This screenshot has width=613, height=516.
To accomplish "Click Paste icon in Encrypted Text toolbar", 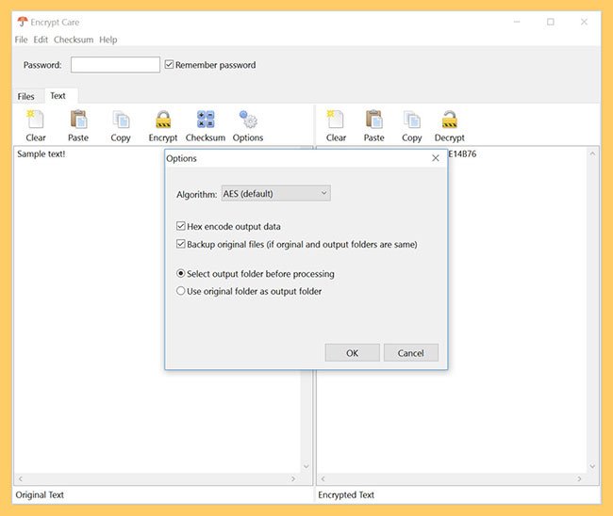I will [374, 121].
